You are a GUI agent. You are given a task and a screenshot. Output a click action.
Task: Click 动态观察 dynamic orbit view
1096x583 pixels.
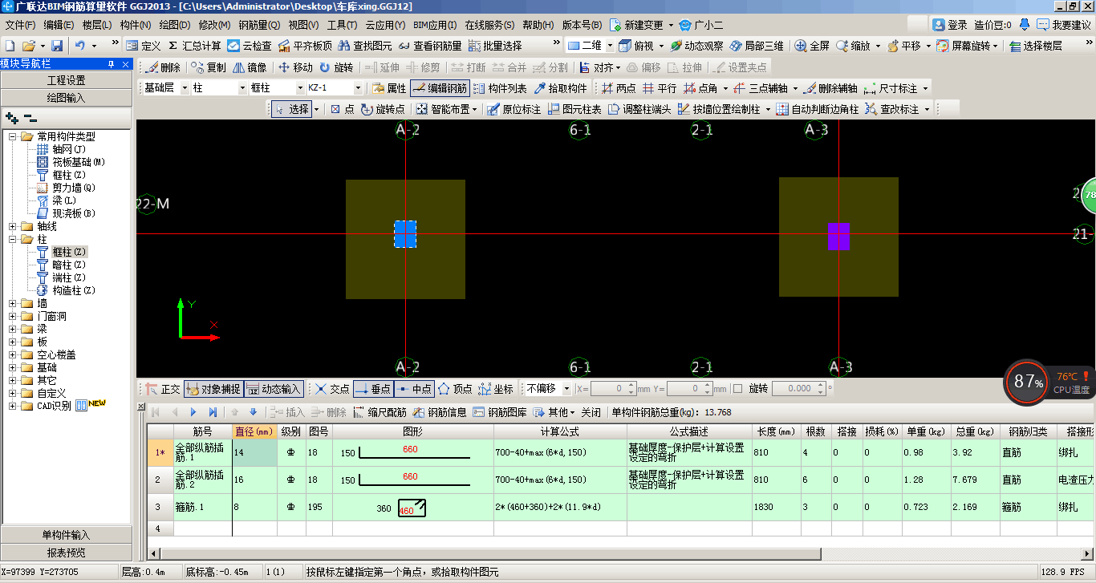[x=696, y=46]
